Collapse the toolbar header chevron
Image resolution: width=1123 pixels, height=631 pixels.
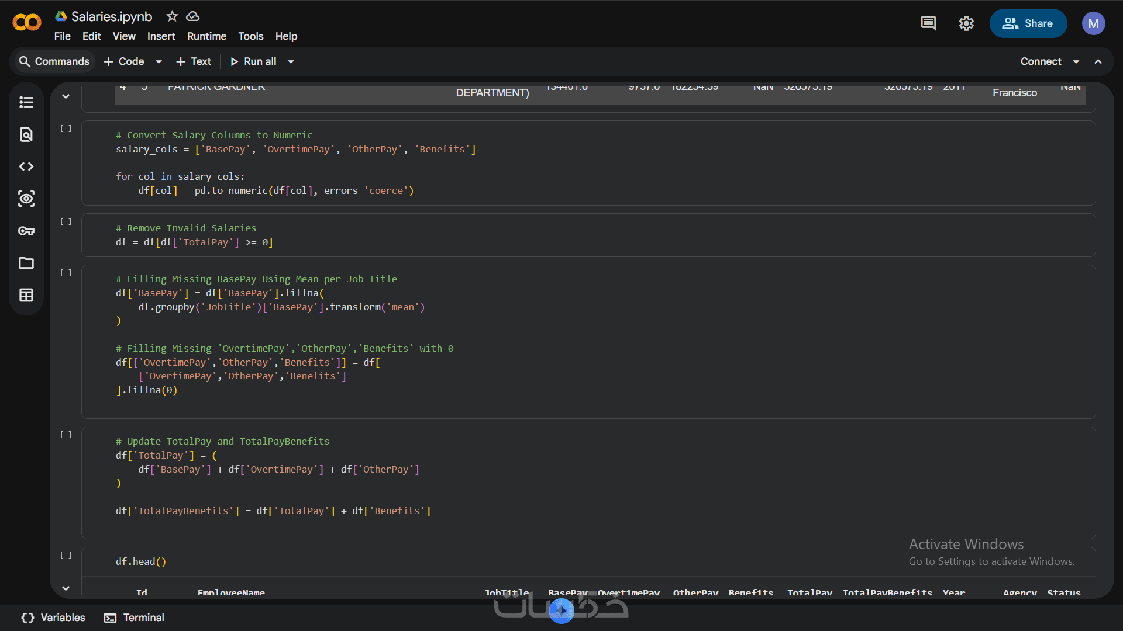coord(1098,61)
